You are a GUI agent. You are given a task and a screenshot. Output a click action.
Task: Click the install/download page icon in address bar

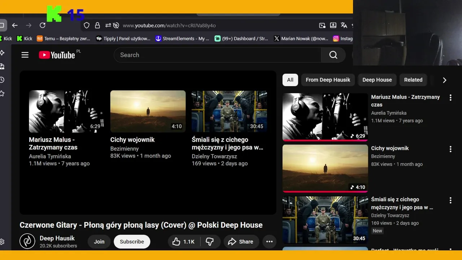coord(333,25)
